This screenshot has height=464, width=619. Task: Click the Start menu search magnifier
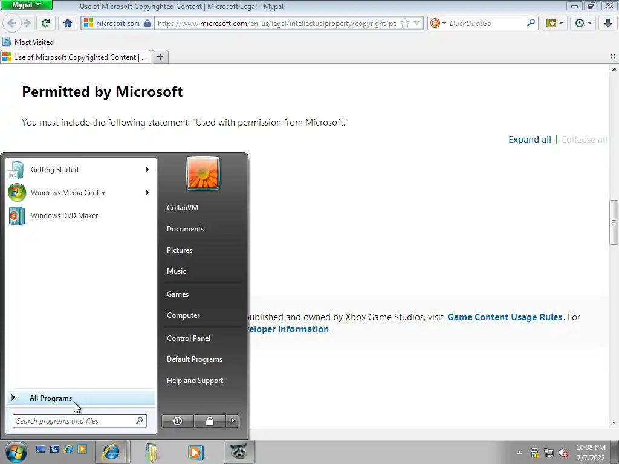click(140, 421)
